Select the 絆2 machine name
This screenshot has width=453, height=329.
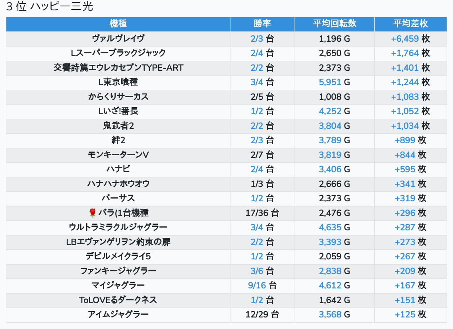point(118,140)
